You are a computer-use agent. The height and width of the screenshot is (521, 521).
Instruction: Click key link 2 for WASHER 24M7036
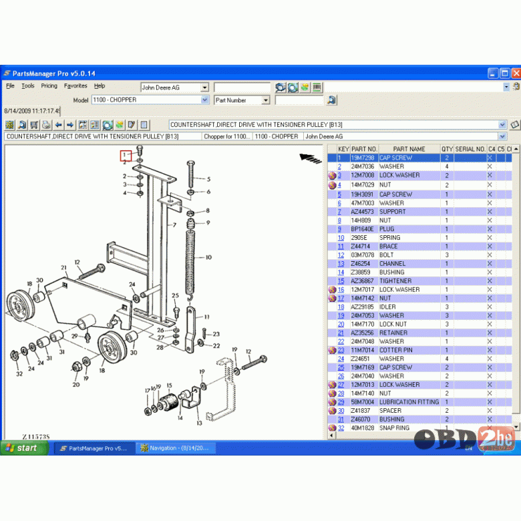[339, 166]
